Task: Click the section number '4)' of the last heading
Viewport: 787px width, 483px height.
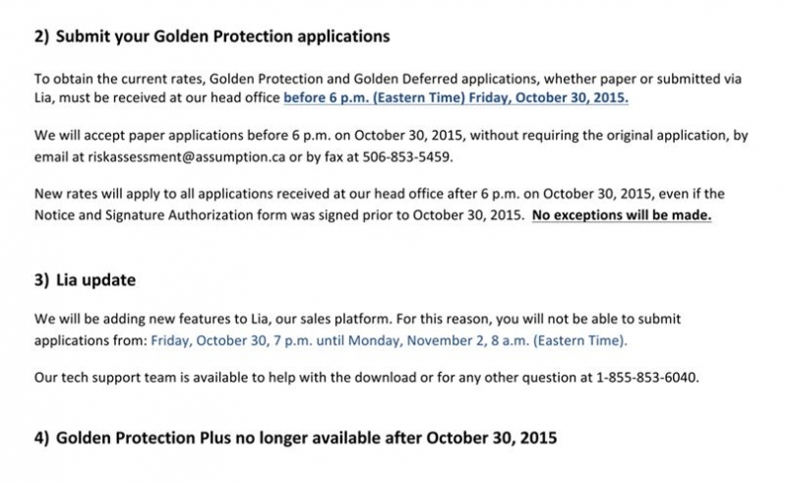Action: click(x=42, y=438)
